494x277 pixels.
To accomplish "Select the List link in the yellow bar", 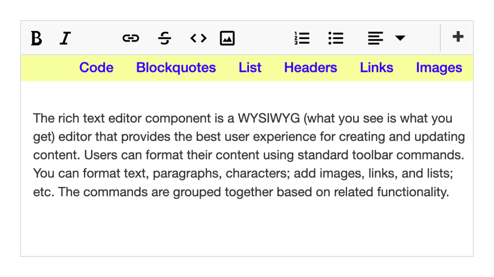I will click(250, 68).
